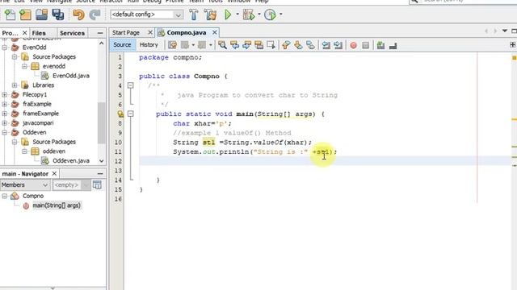517x290 pixels.
Task: Click the Projects panel vertical scrollbar thumb
Action: click(x=101, y=122)
